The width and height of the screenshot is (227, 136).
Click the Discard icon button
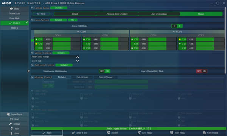point(108,133)
